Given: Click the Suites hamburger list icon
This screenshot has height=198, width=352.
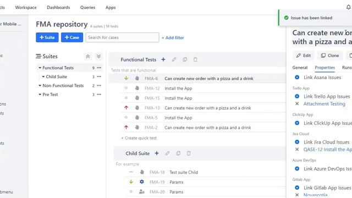Looking at the screenshot, I should point(38,56).
